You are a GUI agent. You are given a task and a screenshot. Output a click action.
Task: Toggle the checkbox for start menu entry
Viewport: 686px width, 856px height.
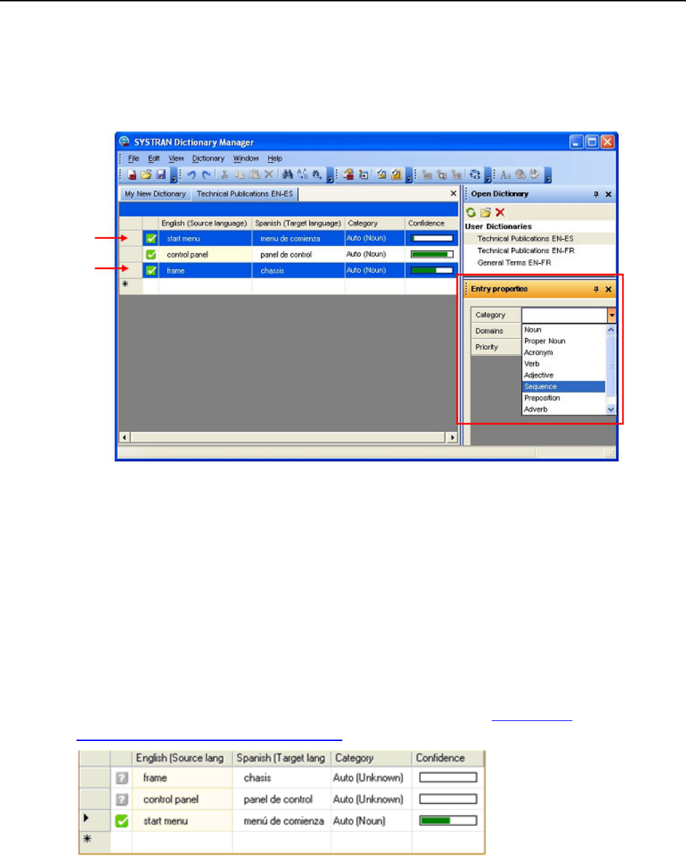151,238
